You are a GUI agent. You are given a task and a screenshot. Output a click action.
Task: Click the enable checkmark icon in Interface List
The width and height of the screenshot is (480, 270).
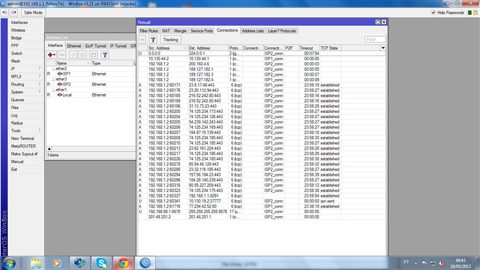click(73, 55)
